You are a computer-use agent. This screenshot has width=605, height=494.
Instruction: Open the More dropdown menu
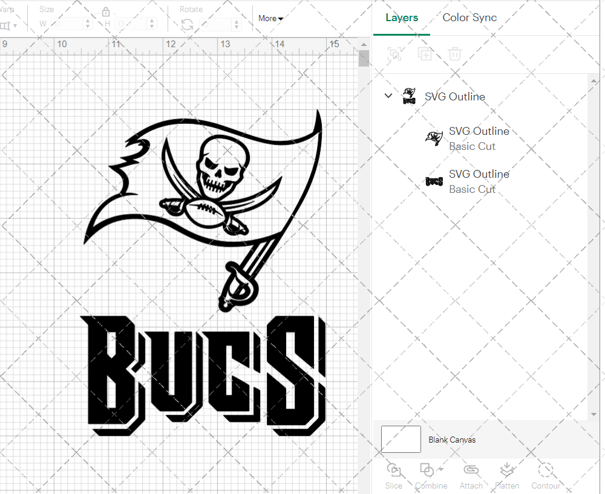[270, 18]
